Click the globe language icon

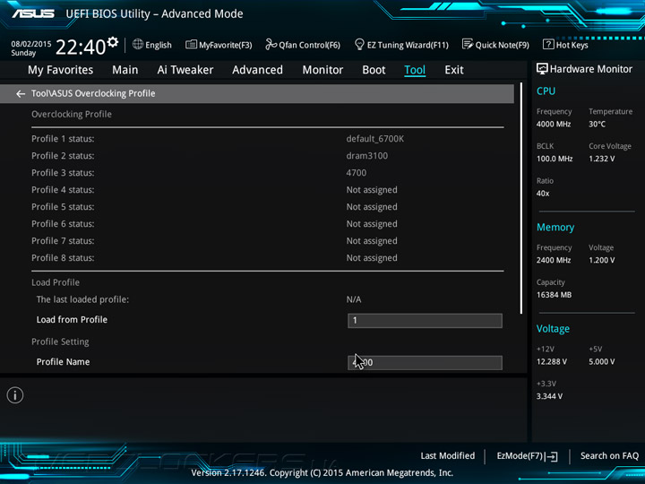(138, 44)
